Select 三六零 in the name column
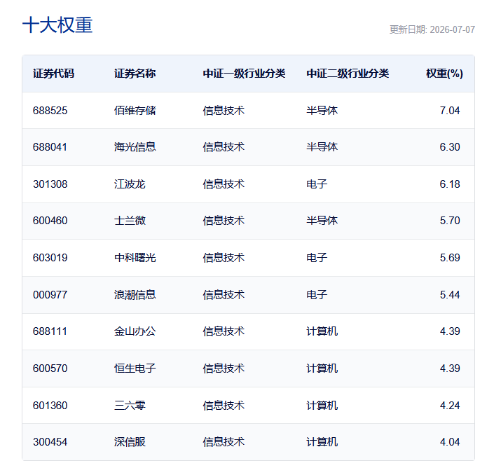 (x=130, y=406)
